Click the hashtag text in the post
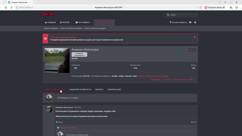 pyautogui.click(x=82, y=116)
